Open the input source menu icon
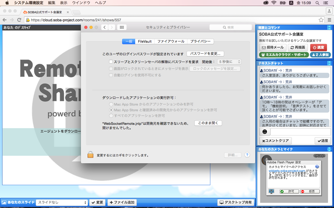Viewport: 334px width, 208px height. click(x=291, y=3)
